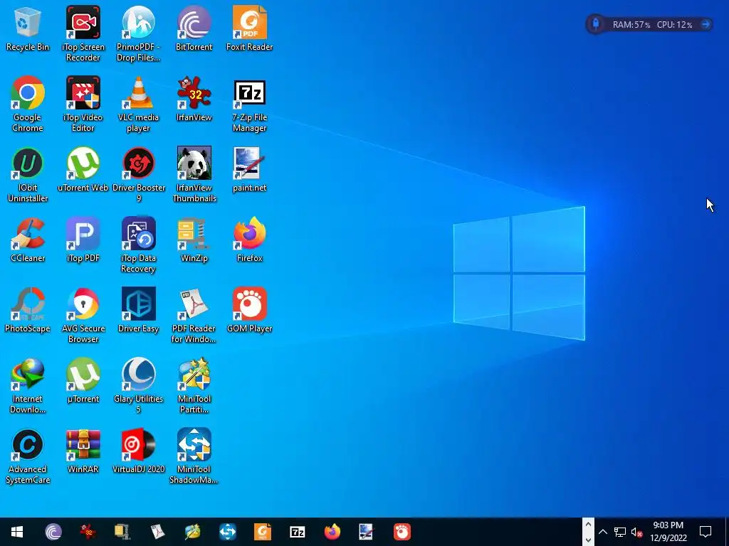The height and width of the screenshot is (546, 729).
Task: Open network status tray icon
Action: [x=620, y=532]
